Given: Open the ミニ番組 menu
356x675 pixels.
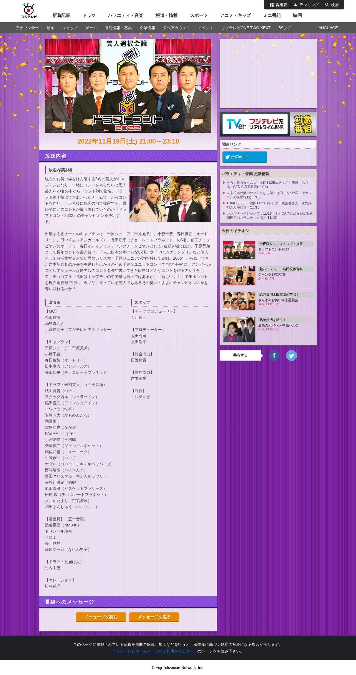Looking at the screenshot, I should pos(272,16).
